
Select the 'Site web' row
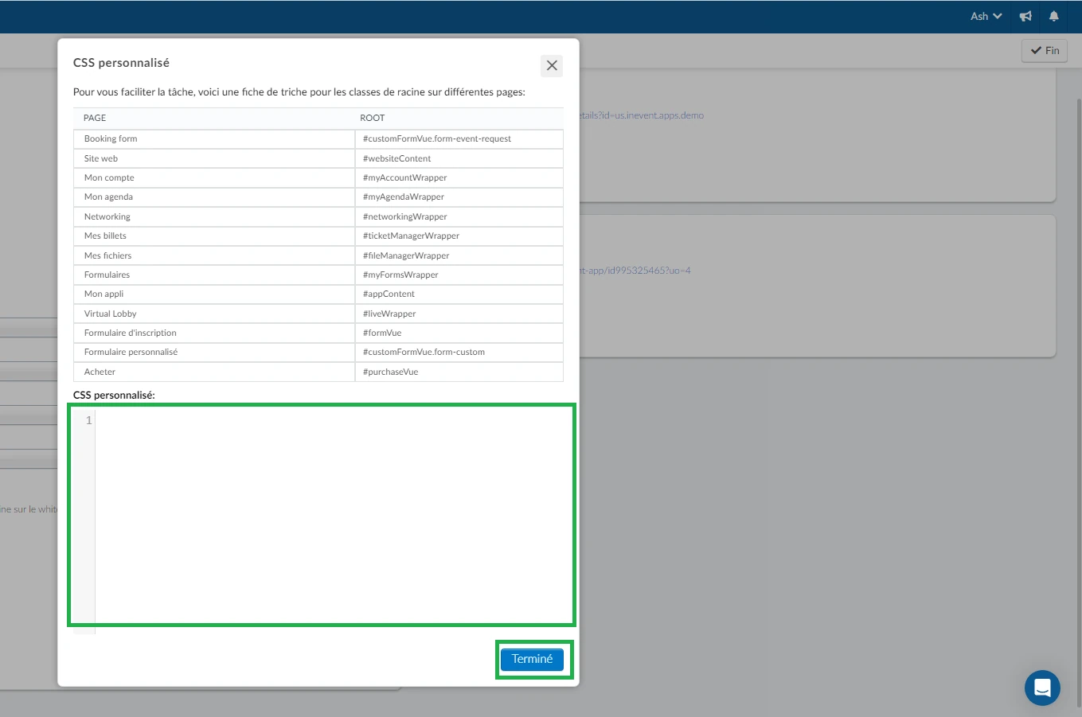pos(318,158)
